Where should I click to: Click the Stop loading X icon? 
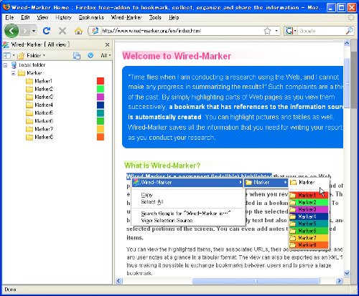[62, 31]
